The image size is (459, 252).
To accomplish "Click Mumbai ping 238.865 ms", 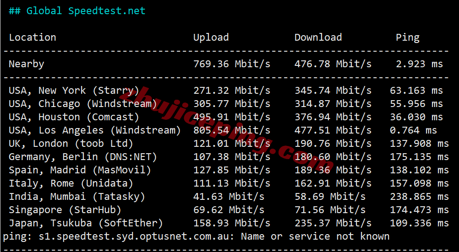I will click(x=420, y=197).
